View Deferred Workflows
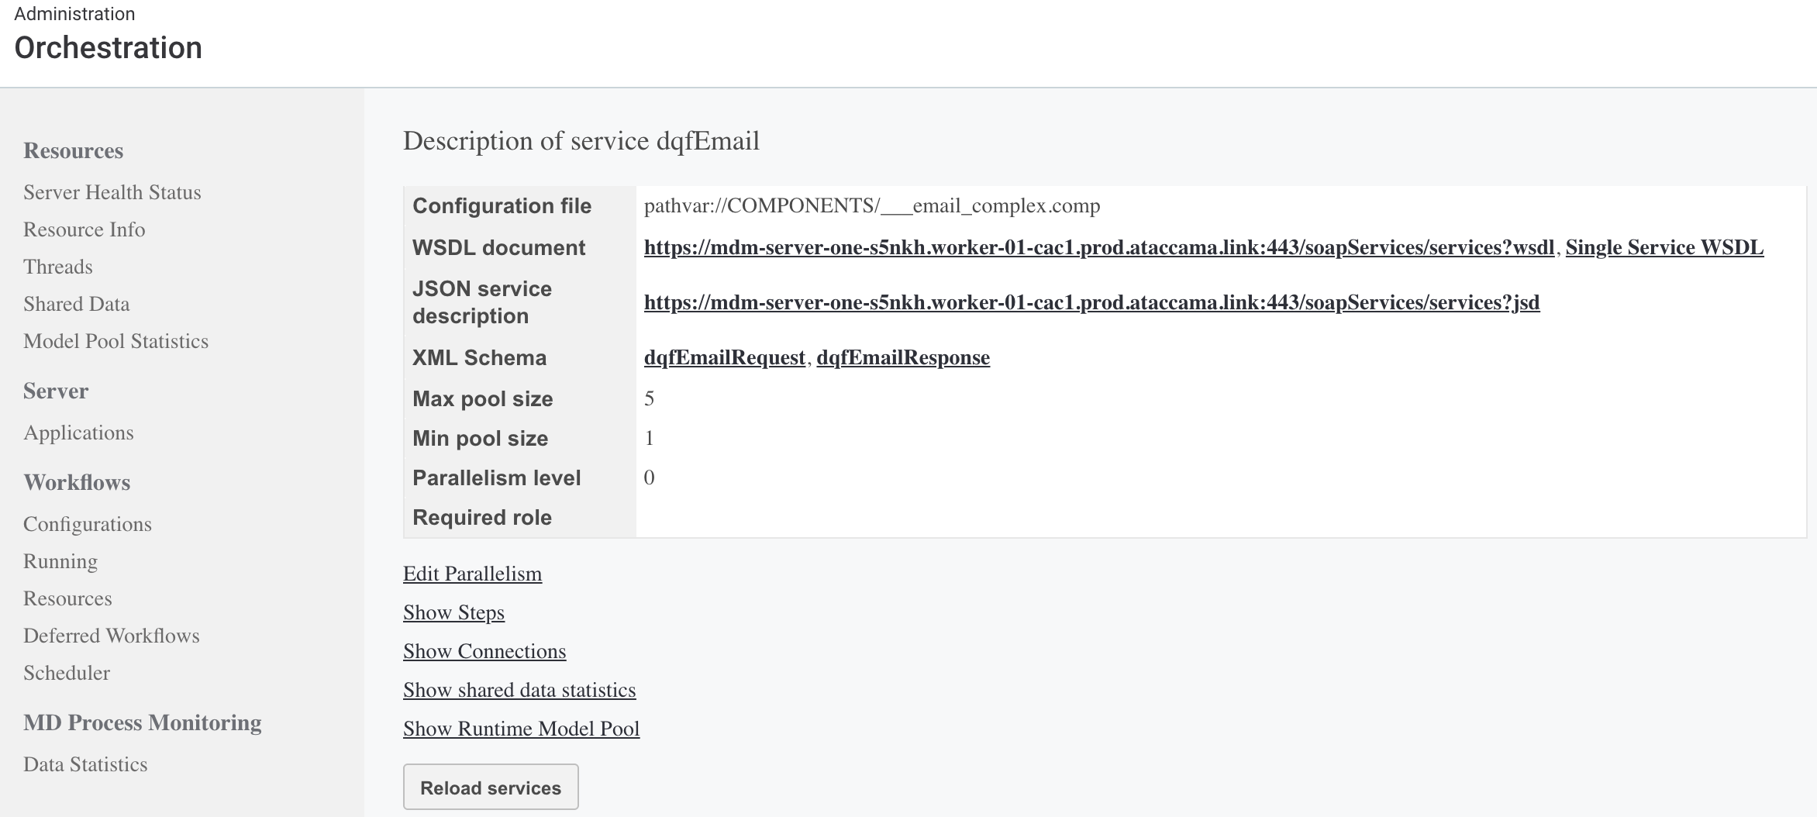Screen dimensions: 1817x817 click(x=112, y=636)
